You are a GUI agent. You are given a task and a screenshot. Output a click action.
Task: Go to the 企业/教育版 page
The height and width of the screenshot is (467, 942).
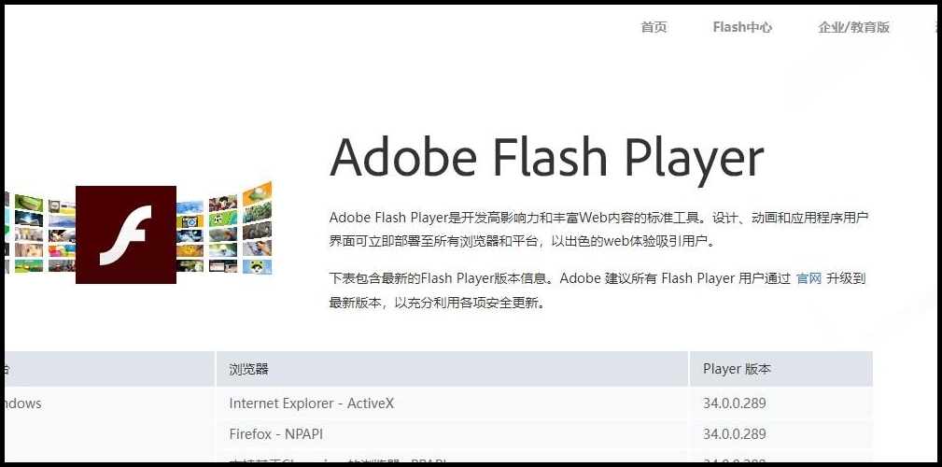coord(853,27)
